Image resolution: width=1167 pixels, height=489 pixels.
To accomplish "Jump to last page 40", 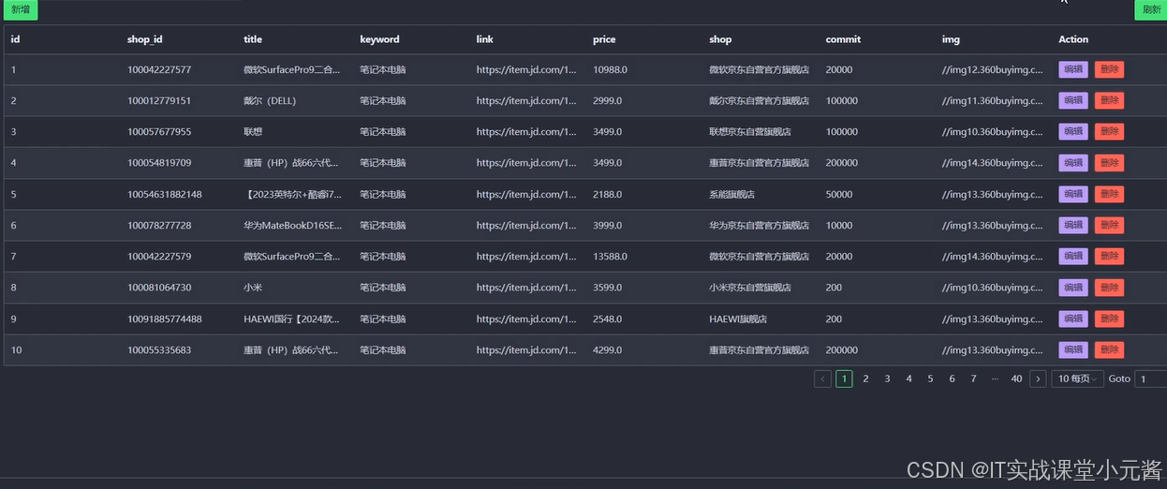I will [x=1016, y=378].
